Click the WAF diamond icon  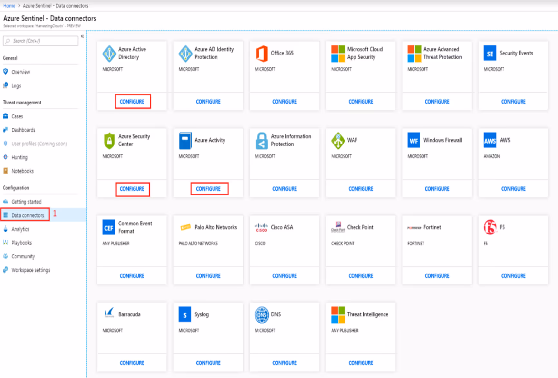point(338,141)
